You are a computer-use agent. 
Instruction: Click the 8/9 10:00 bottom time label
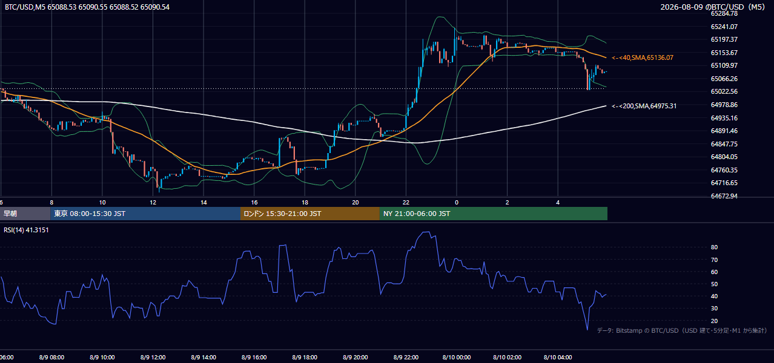tap(102, 358)
